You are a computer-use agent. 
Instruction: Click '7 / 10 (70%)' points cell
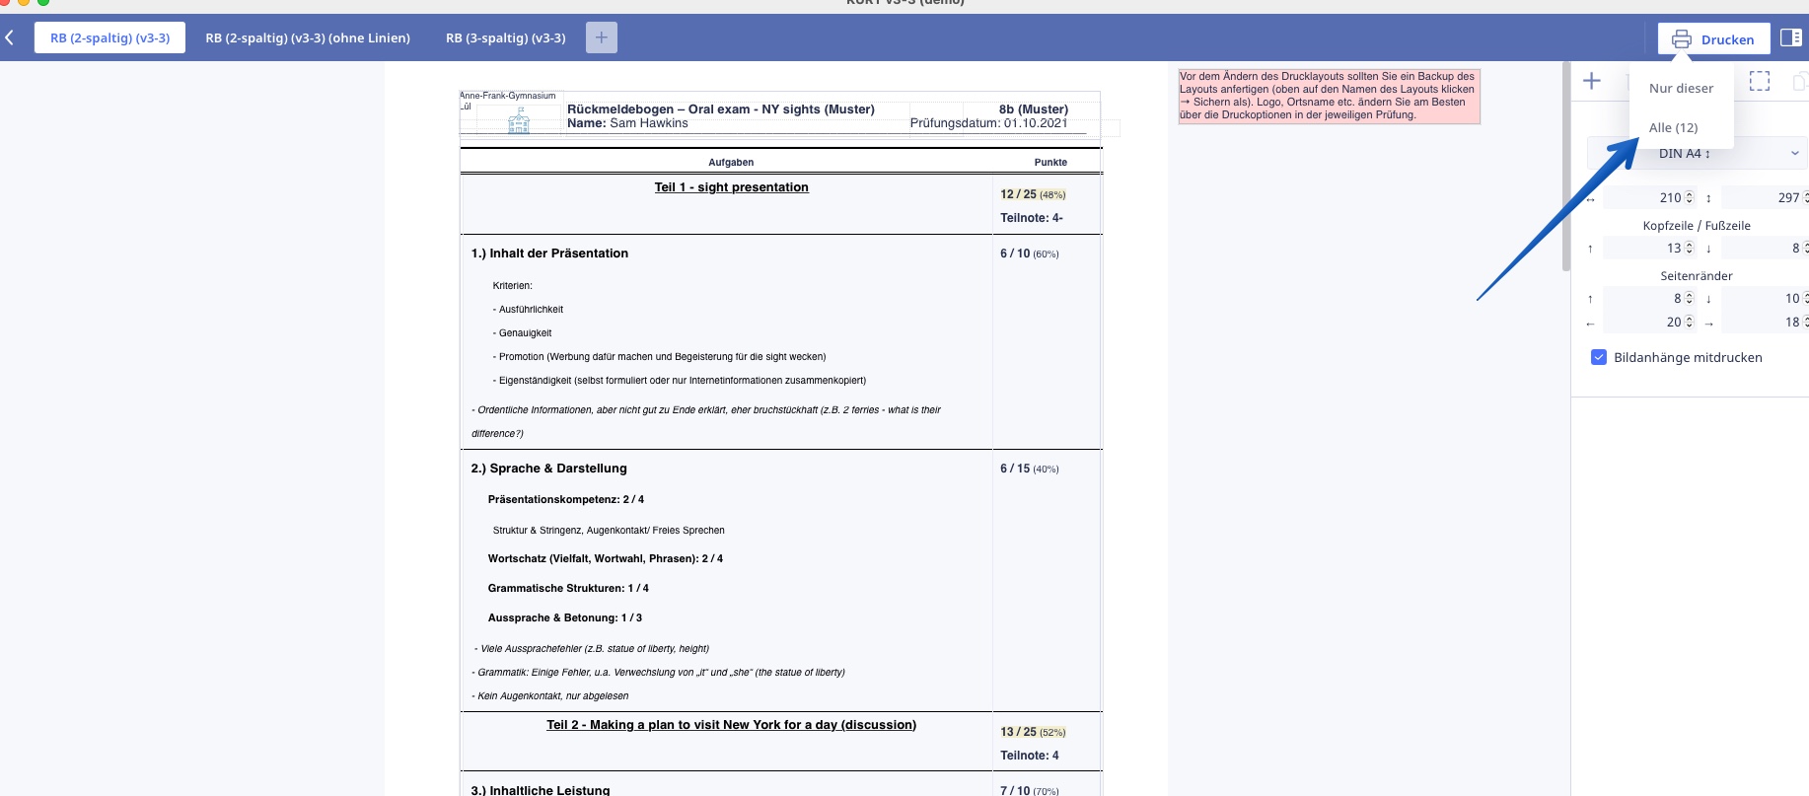[1029, 790]
